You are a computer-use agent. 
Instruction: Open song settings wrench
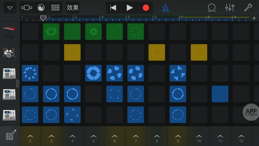pyautogui.click(x=248, y=8)
